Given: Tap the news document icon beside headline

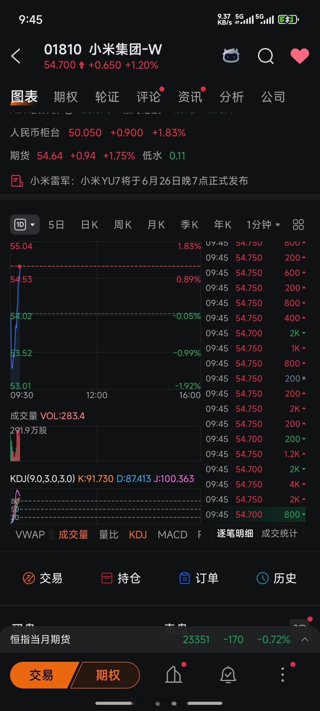Looking at the screenshot, I should [17, 181].
